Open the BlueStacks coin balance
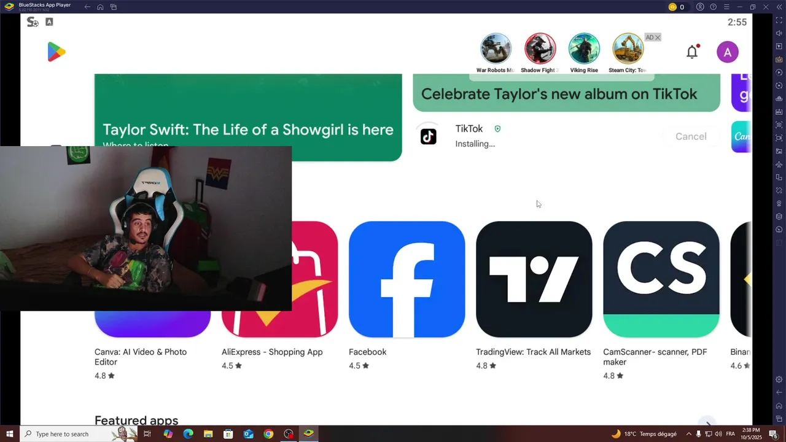The height and width of the screenshot is (442, 786). point(676,7)
